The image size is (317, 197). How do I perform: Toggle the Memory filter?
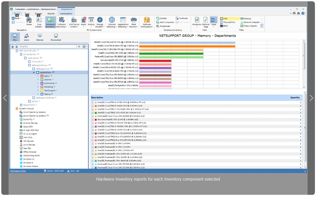[247, 19]
